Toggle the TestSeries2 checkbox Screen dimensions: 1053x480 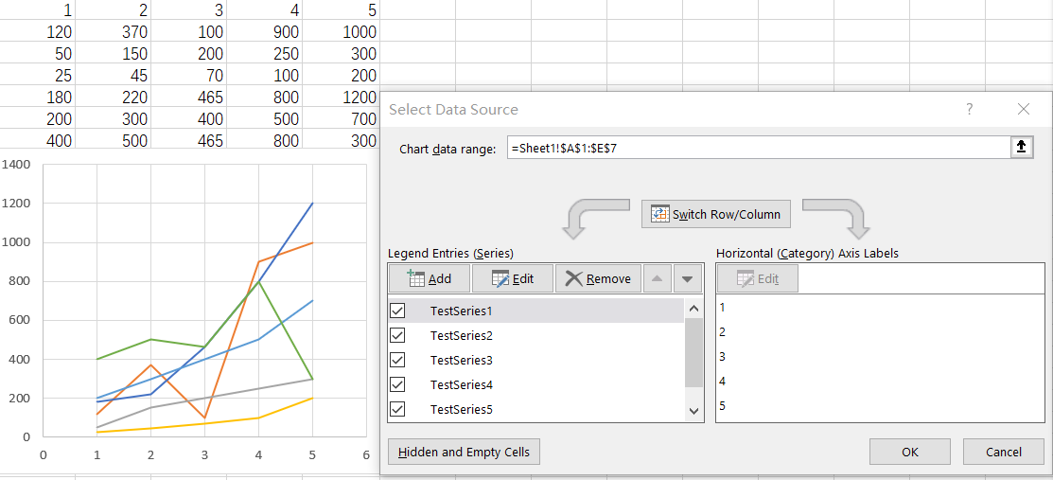click(397, 335)
